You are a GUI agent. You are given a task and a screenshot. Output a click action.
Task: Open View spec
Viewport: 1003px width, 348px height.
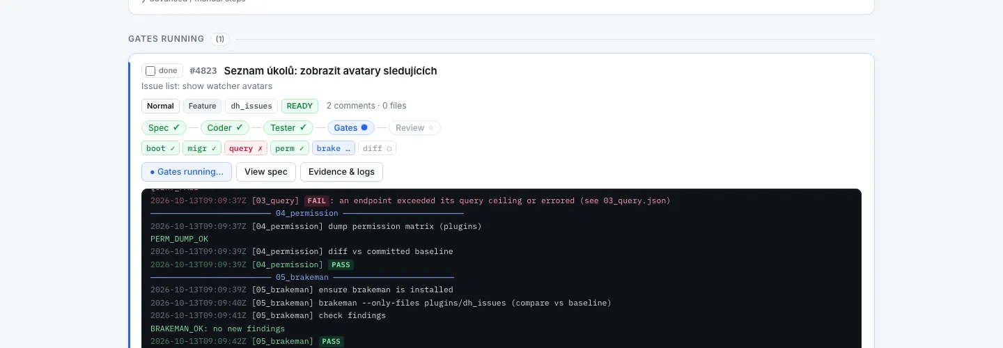pyautogui.click(x=266, y=172)
